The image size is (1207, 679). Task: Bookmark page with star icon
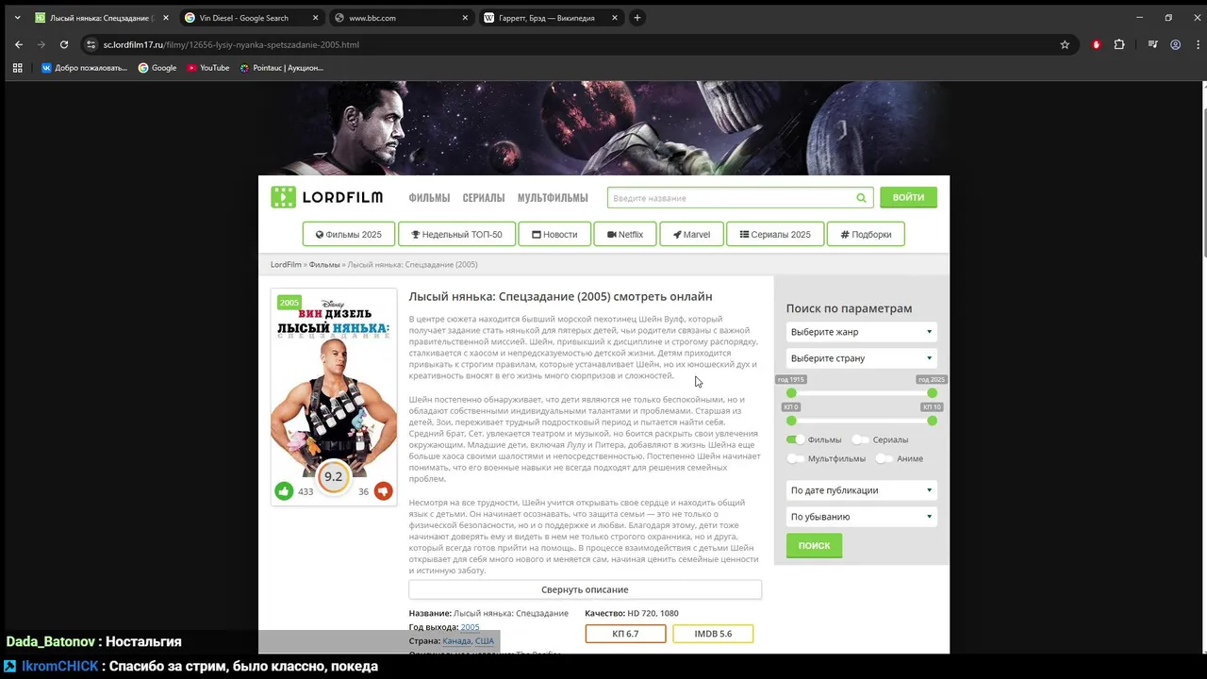pos(1065,44)
